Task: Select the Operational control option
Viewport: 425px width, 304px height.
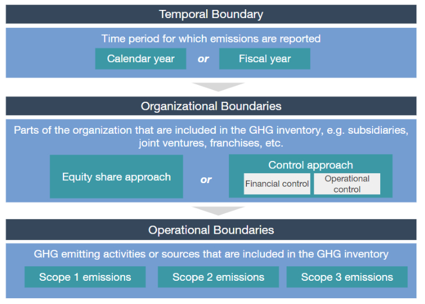Action: pos(347,184)
